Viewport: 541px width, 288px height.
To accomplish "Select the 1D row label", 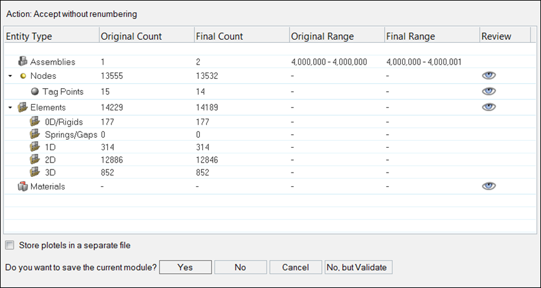I will pos(50,147).
